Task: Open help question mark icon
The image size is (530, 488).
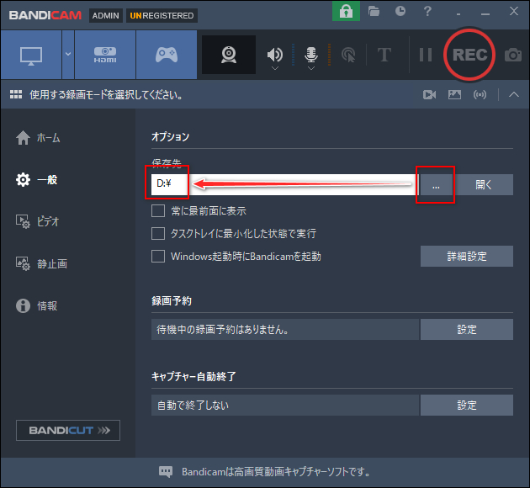Action: coord(427,11)
